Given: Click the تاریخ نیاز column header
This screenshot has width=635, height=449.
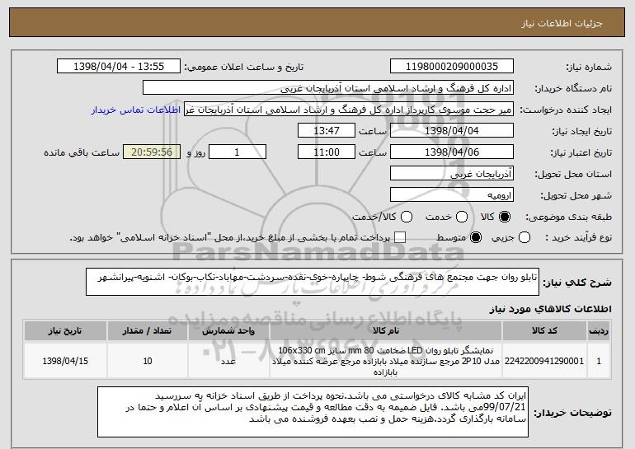Looking at the screenshot, I should [65, 331].
